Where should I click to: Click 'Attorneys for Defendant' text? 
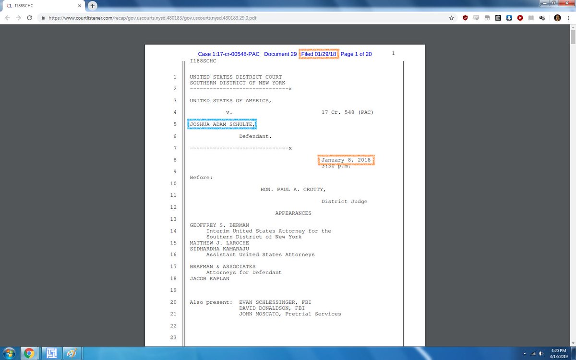pyautogui.click(x=244, y=273)
